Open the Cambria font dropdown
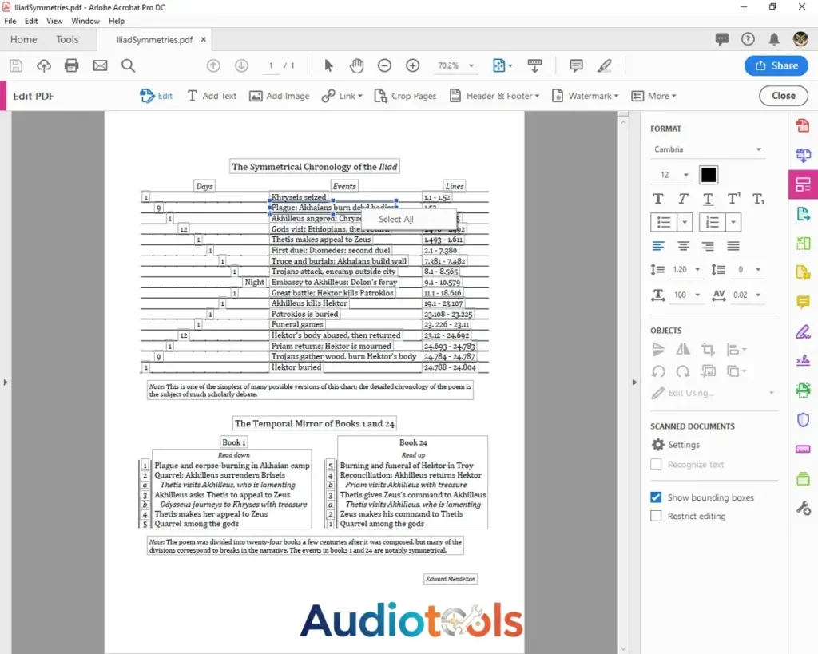This screenshot has height=654, width=818. click(707, 149)
